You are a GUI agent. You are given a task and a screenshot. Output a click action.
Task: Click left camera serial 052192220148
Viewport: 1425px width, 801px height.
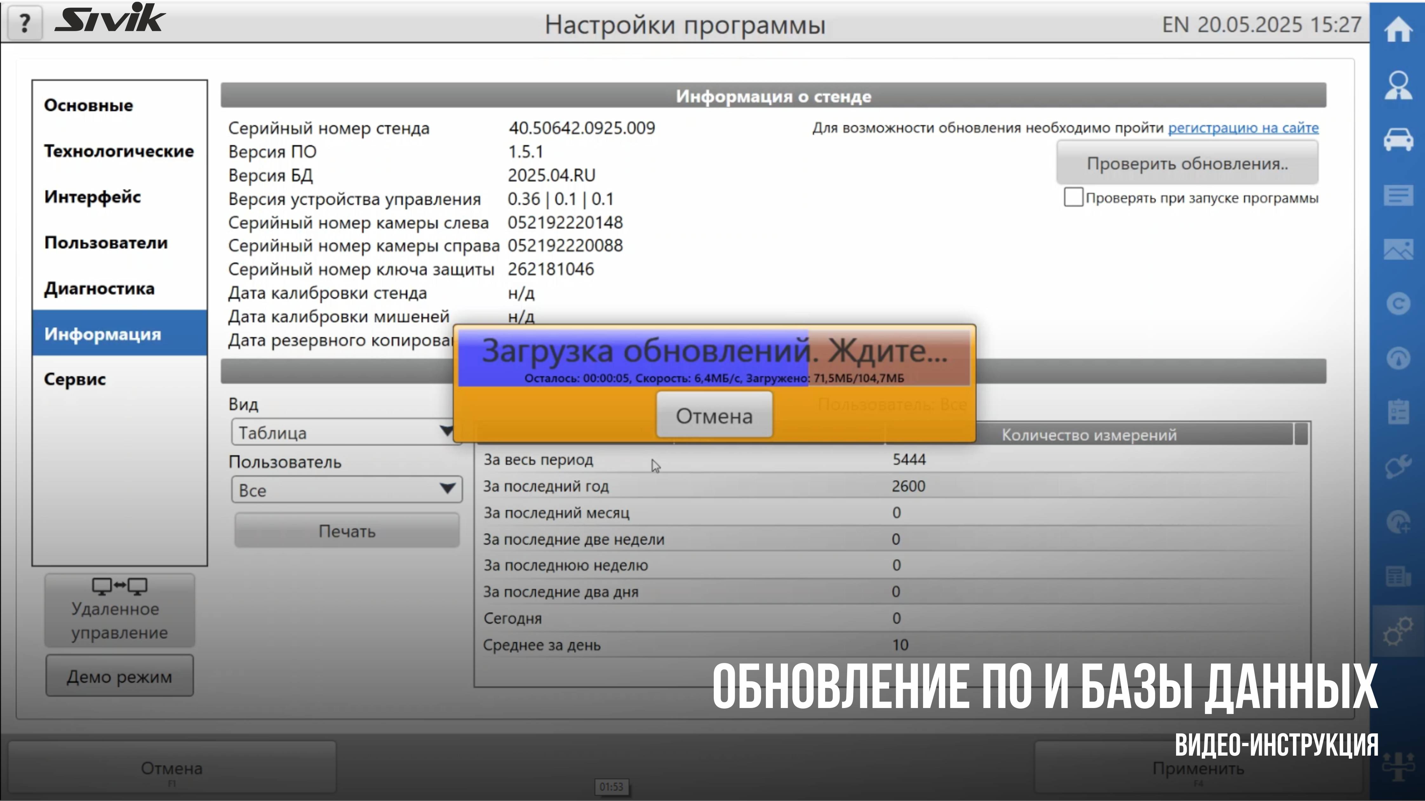tap(565, 222)
